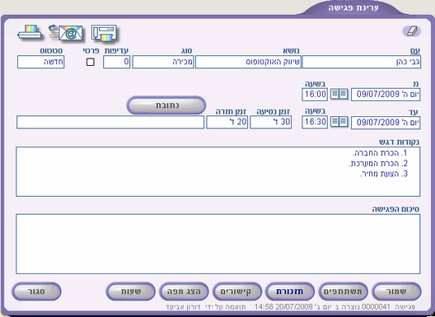Image resolution: width=435 pixels, height=317 pixels.
Task: Select the עריכת פגישה tab title
Action: coord(353,7)
